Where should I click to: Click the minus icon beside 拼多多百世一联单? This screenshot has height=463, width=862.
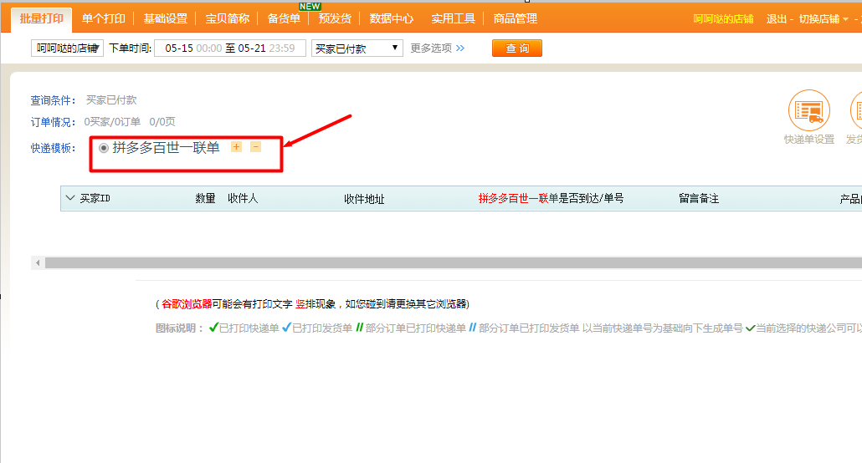pos(256,147)
